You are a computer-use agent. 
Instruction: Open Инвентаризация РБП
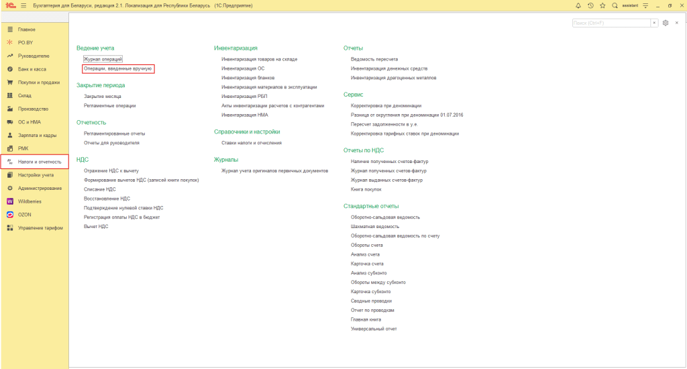(244, 97)
